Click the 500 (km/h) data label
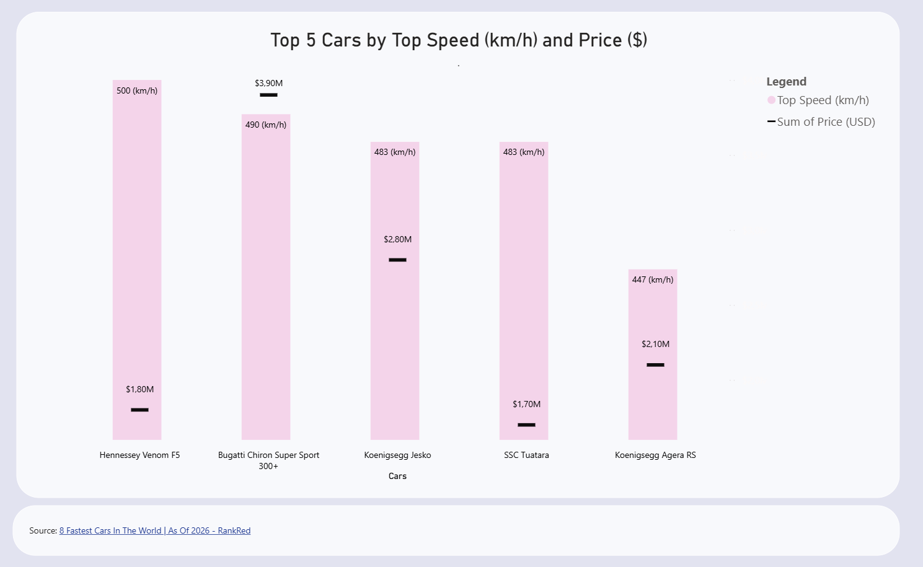Screen dimensions: 923x567 pyautogui.click(x=137, y=90)
